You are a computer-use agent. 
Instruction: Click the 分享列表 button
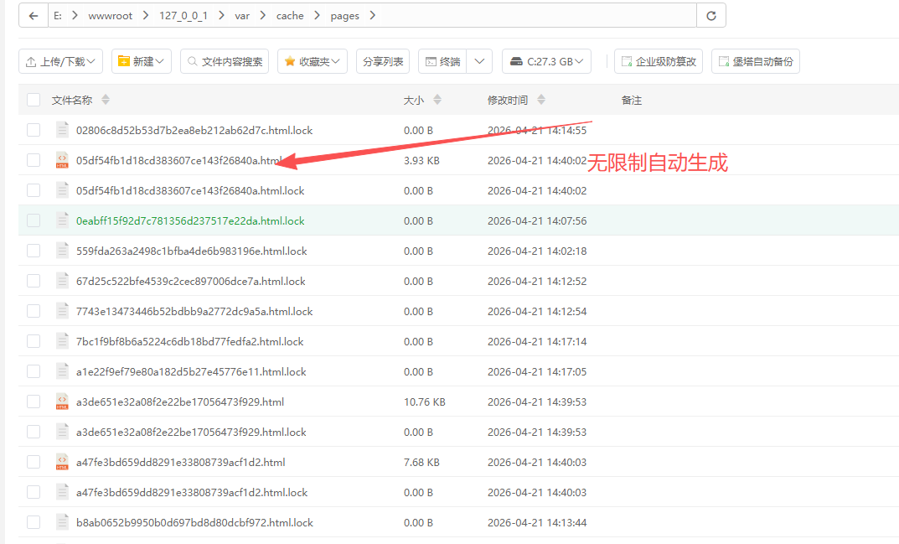coord(383,61)
